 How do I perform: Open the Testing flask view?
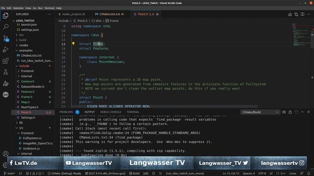[x=5, y=72]
